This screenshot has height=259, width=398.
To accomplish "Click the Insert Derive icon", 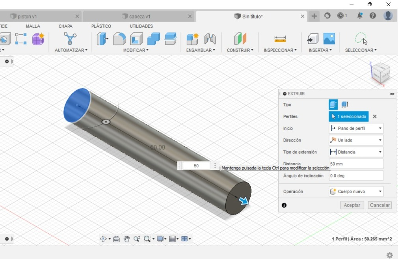I will (313, 39).
